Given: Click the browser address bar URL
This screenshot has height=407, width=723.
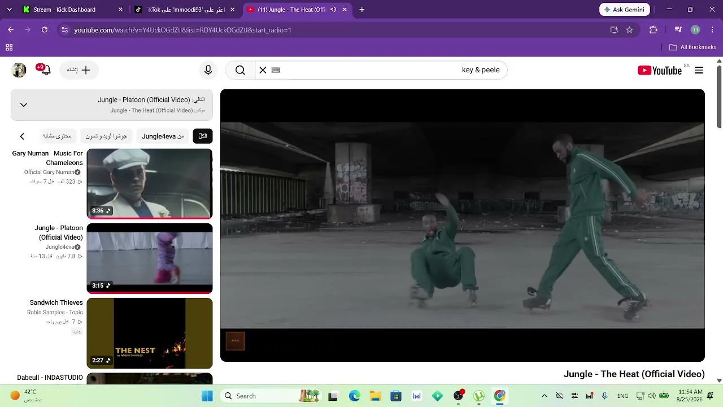Looking at the screenshot, I should [183, 30].
